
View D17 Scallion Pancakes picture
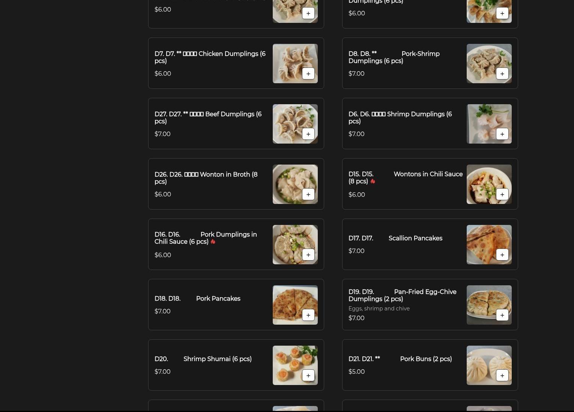point(489,244)
